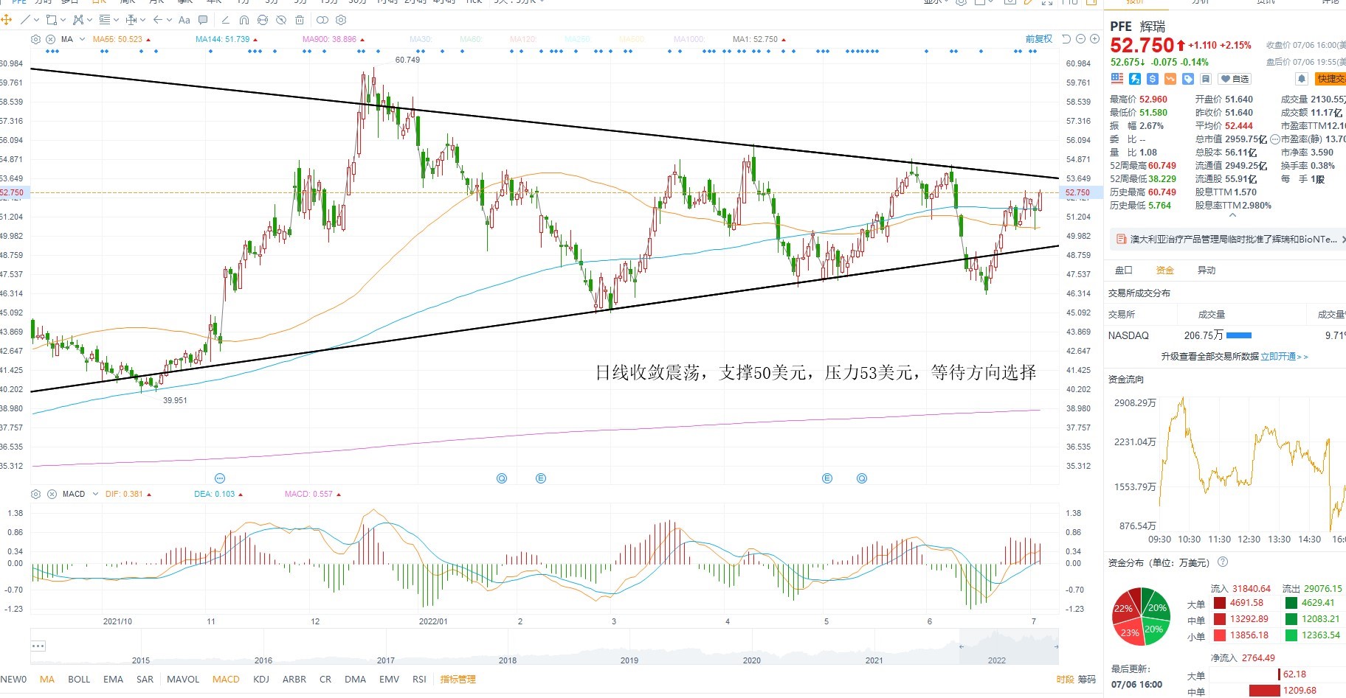Select the line drawing tool
Image resolution: width=1346 pixels, height=698 pixels.
tap(25, 20)
